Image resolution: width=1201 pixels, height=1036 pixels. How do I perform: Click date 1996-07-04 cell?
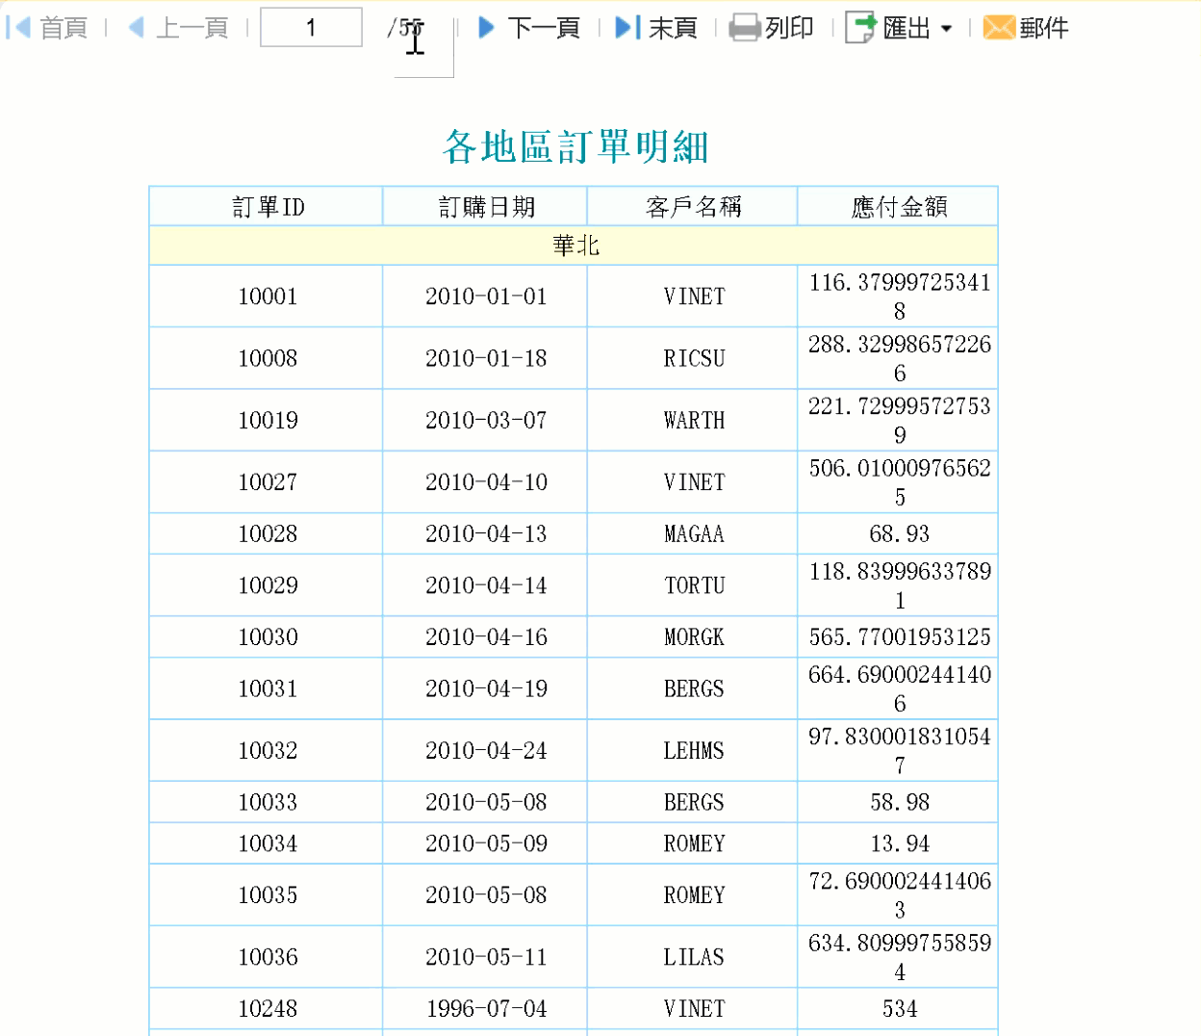point(485,1008)
